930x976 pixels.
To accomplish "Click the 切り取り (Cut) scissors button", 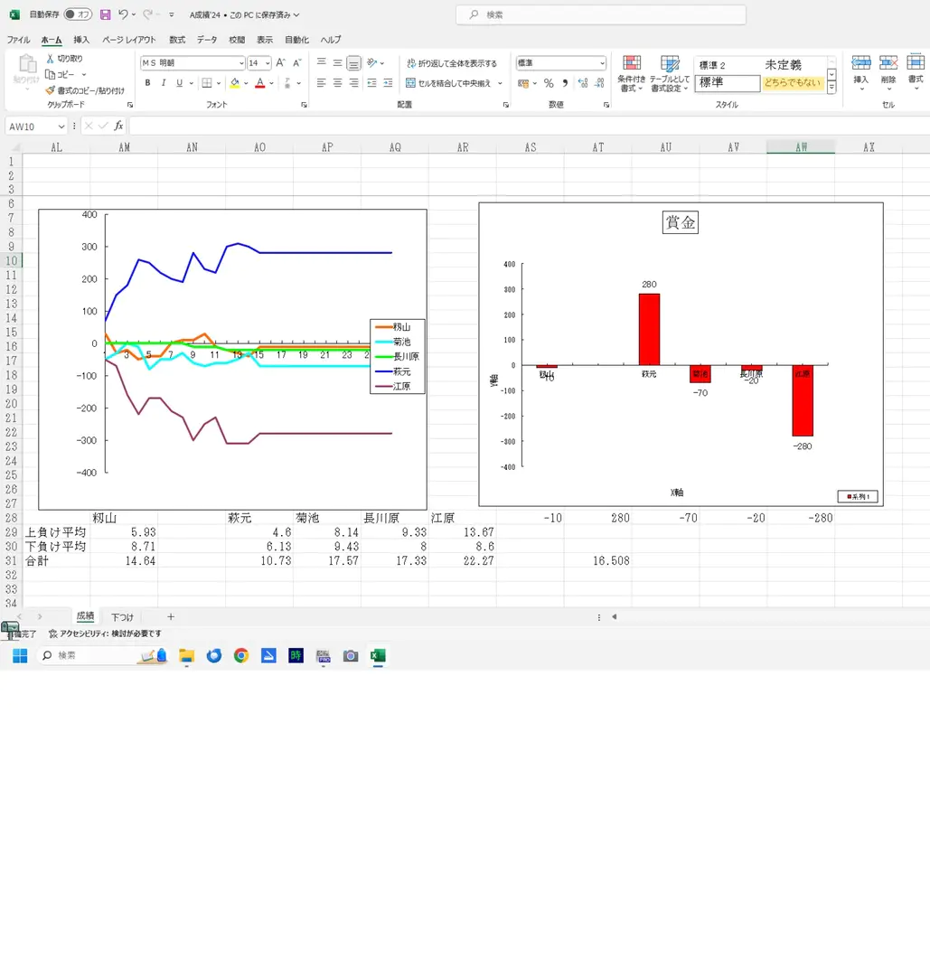I will pyautogui.click(x=64, y=59).
